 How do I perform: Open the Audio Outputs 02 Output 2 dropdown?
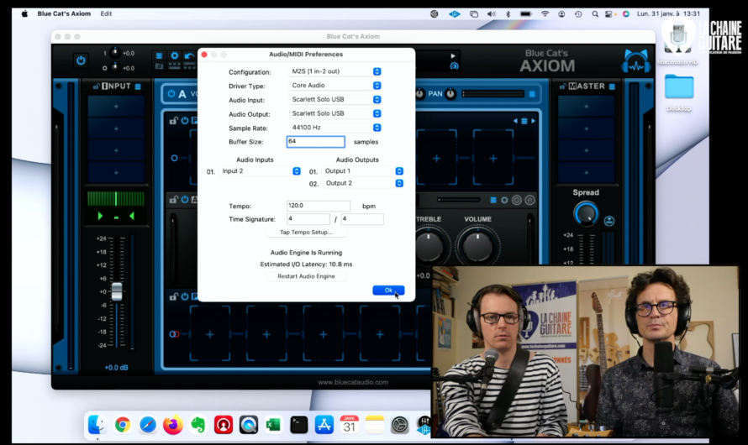363,183
